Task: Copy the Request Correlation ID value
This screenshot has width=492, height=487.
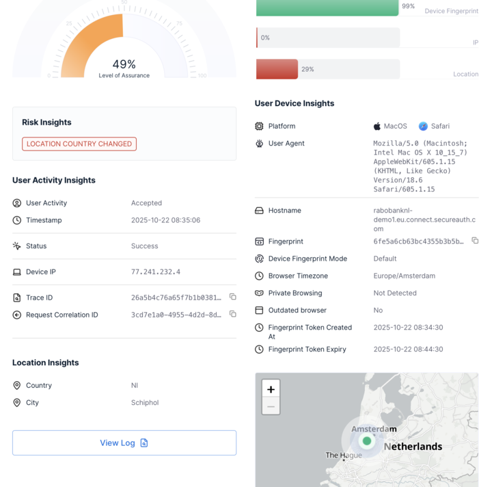Action: pos(232,314)
